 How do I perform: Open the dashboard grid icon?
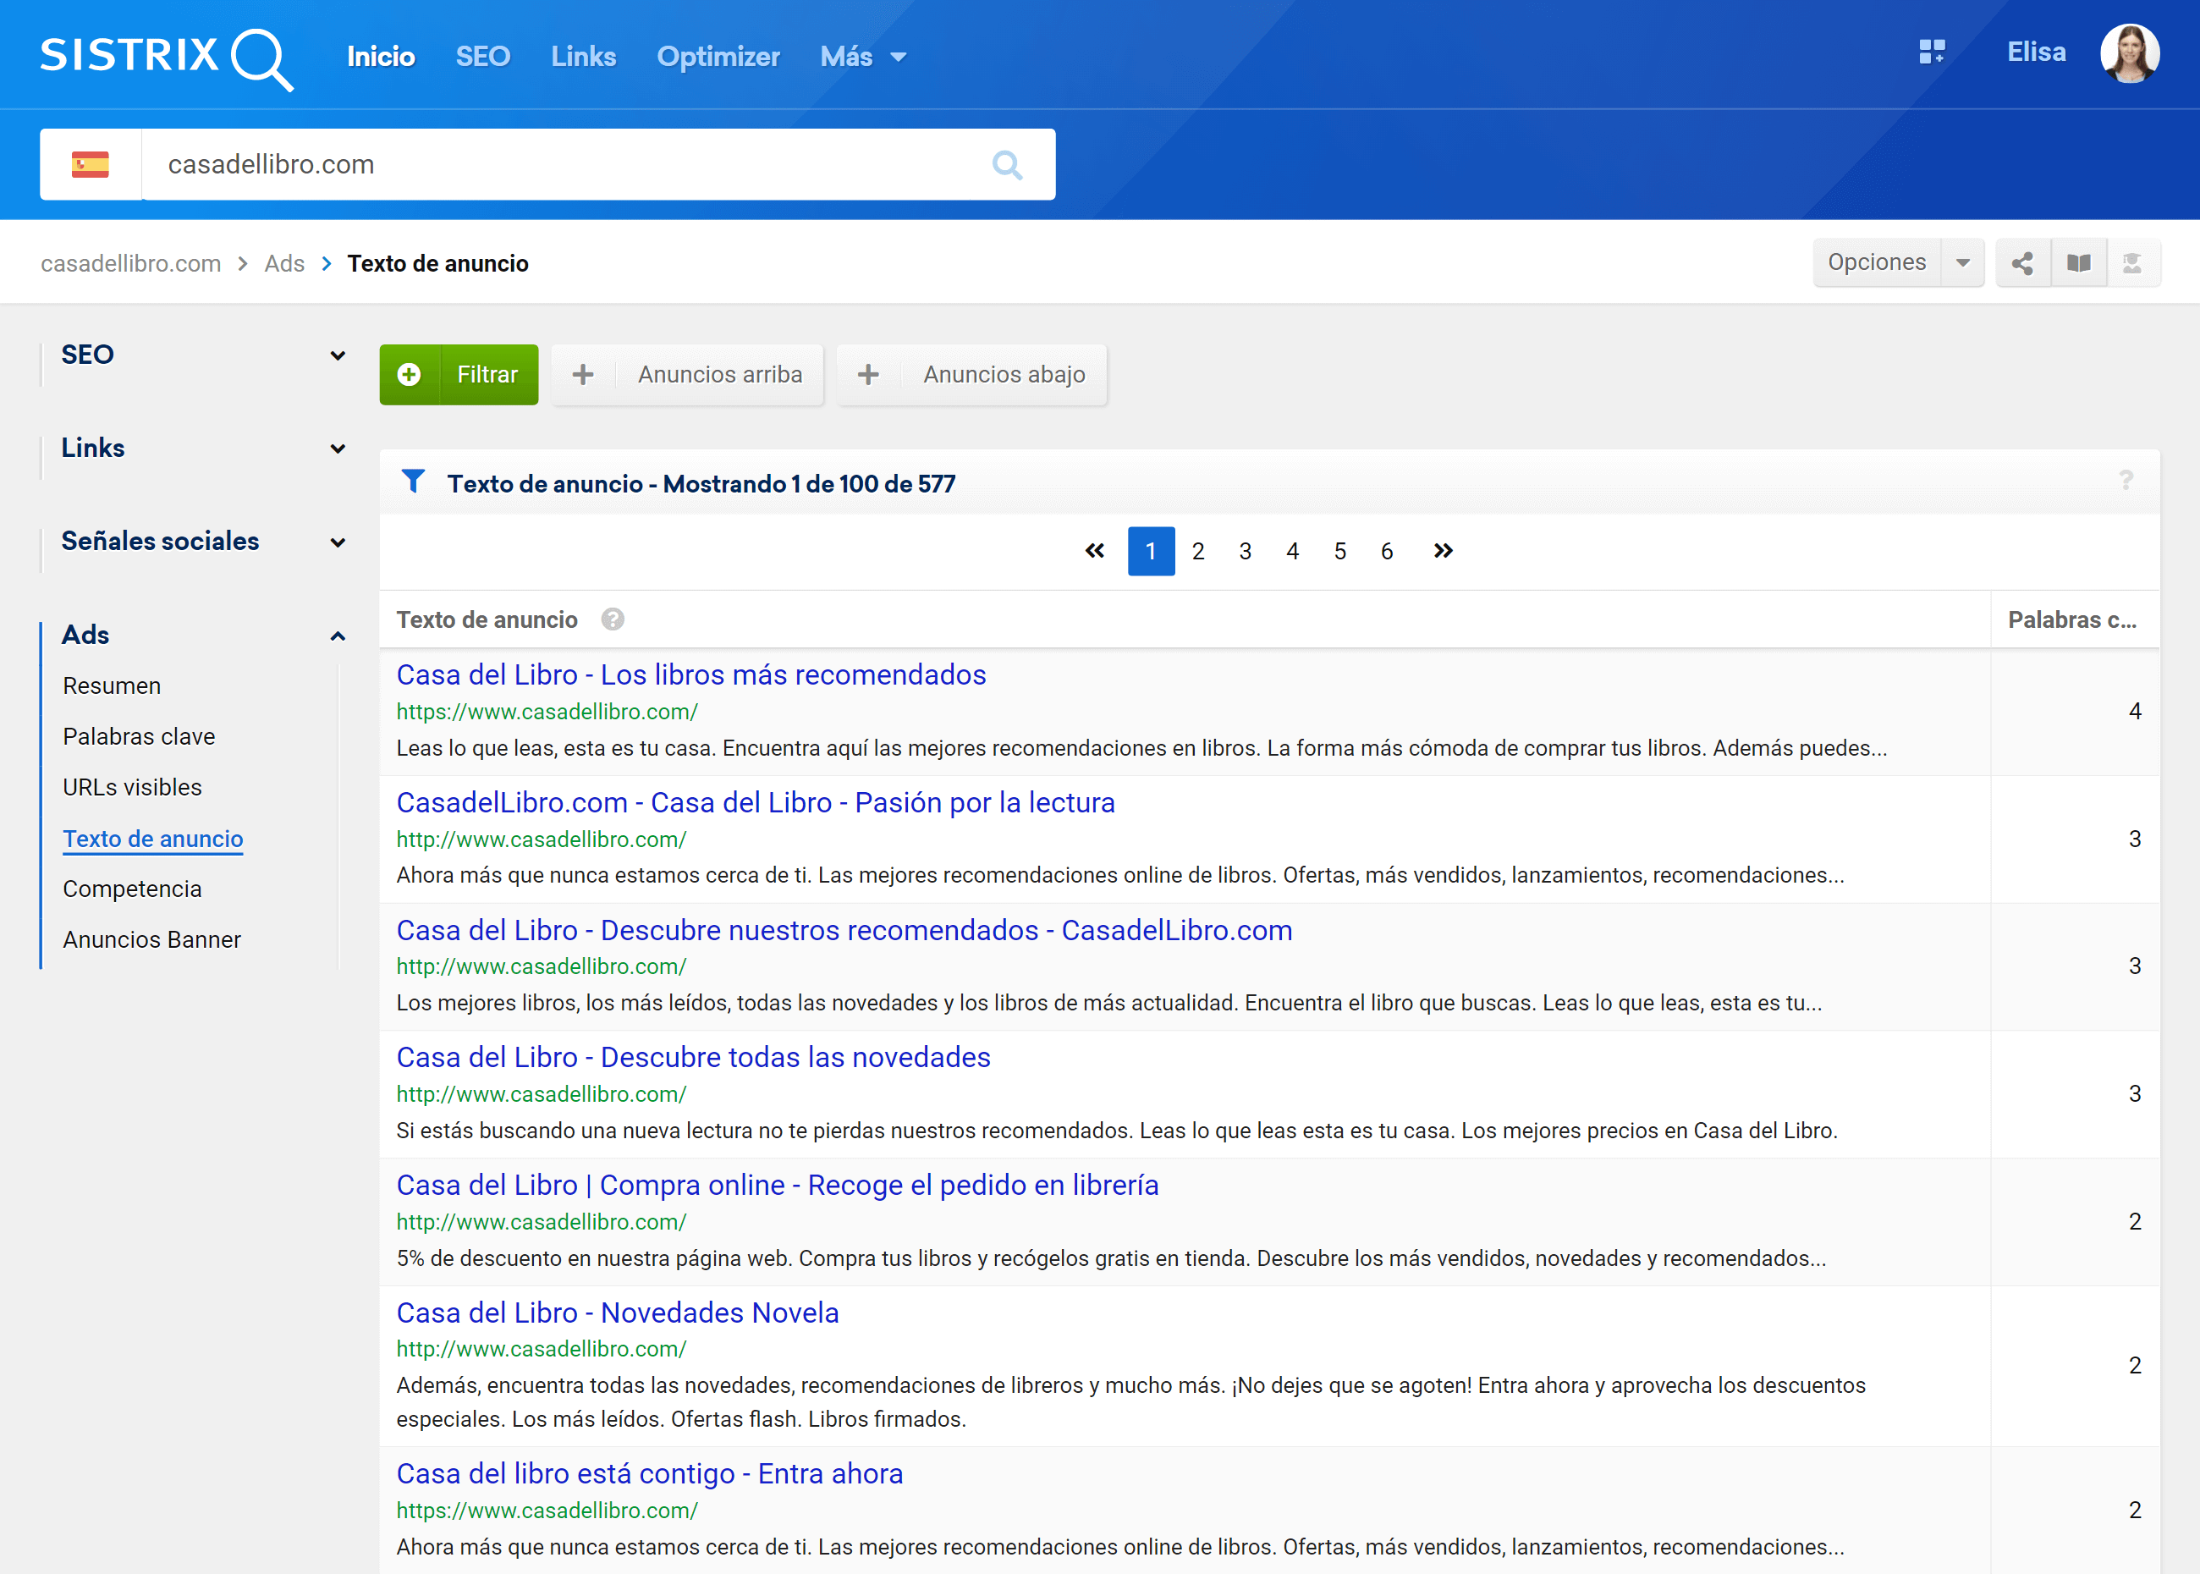(x=1932, y=52)
